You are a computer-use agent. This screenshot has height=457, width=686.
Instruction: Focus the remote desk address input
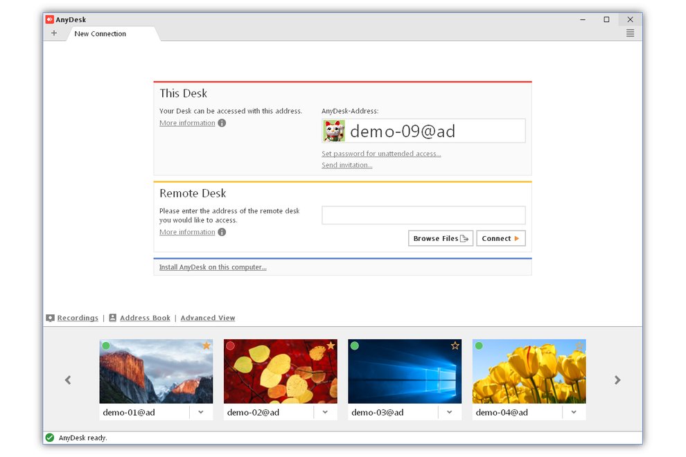coord(423,215)
